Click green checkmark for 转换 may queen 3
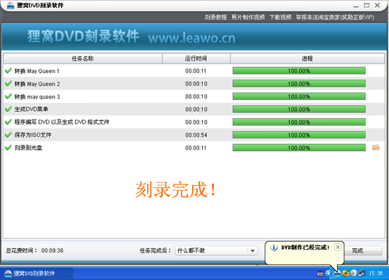 coord(8,96)
